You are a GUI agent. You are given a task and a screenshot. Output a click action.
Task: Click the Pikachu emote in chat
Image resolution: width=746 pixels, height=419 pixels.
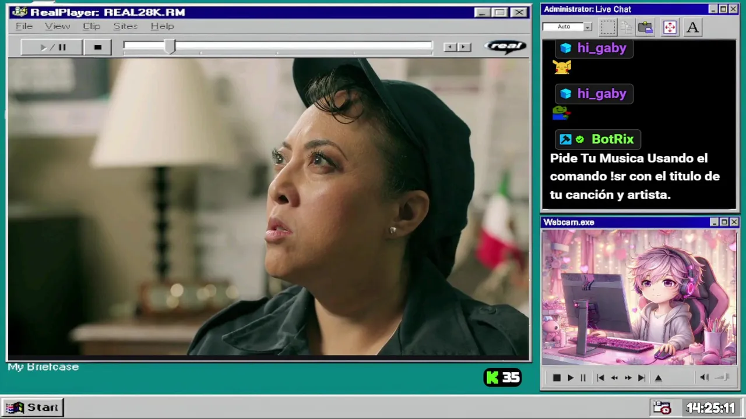click(x=562, y=68)
